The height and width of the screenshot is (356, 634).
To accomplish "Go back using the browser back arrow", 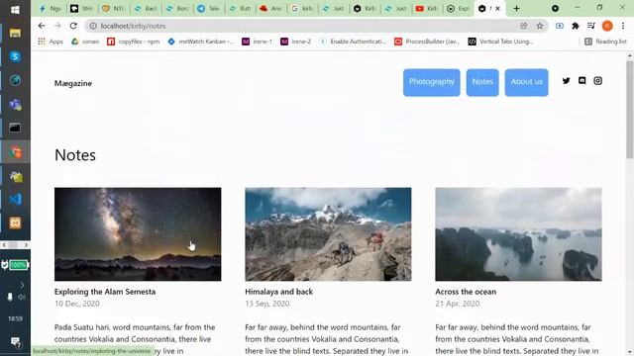I will pyautogui.click(x=42, y=26).
